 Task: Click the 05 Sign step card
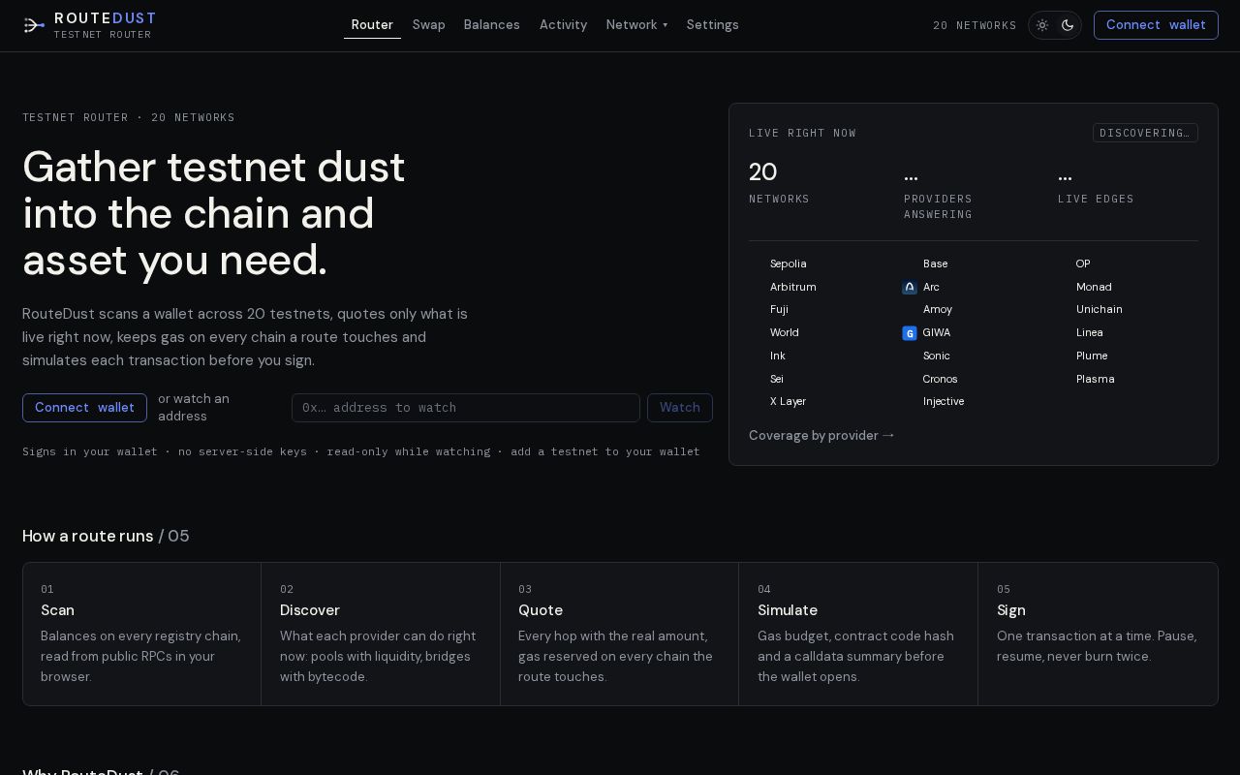1098,634
